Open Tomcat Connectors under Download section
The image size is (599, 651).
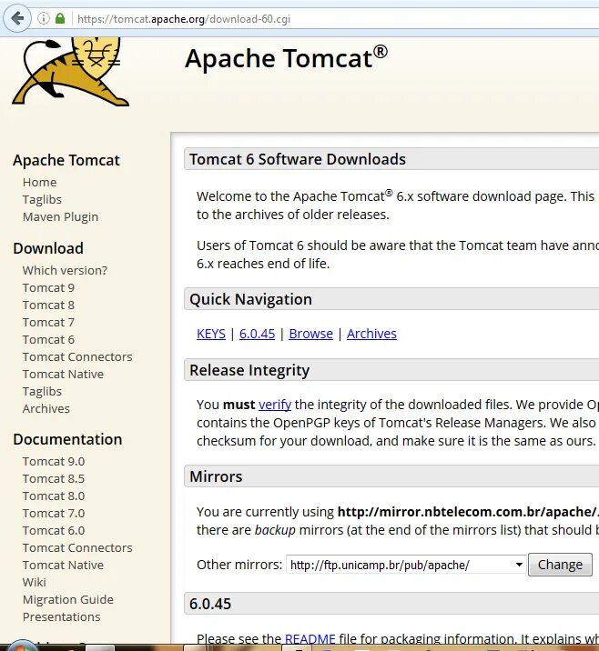(77, 357)
